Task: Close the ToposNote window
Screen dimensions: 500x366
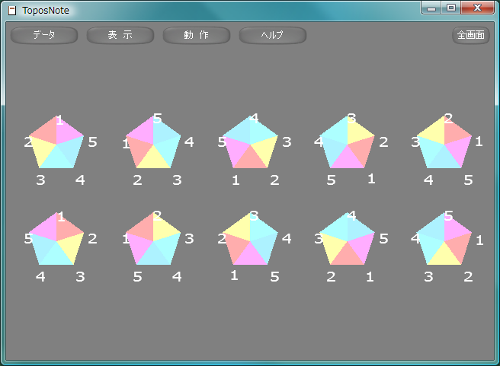Action: coord(477,8)
